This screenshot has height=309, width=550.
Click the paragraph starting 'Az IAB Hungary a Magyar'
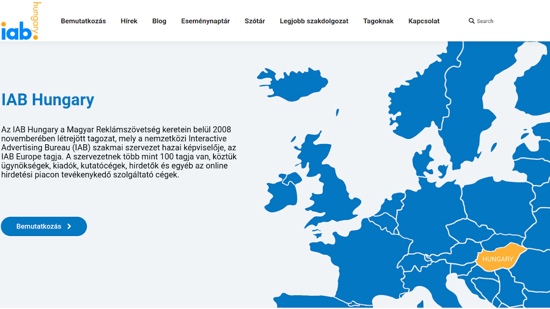tap(119, 152)
